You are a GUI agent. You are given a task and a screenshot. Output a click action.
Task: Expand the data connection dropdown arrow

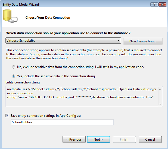click(119, 41)
